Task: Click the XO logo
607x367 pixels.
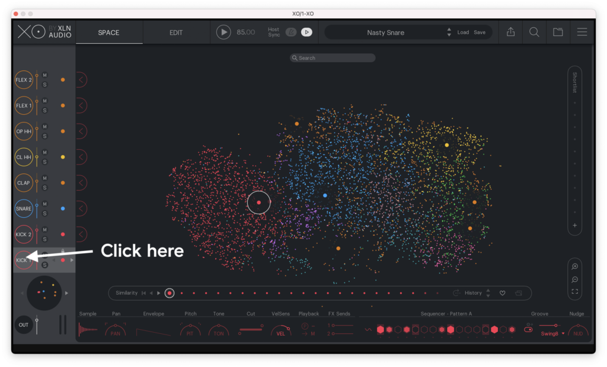Action: pyautogui.click(x=31, y=32)
